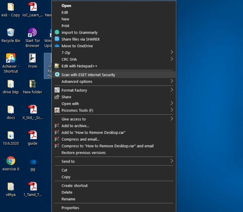The width and height of the screenshot is (243, 212).
Task: Click the Grammarly icon in context menu
Action: click(x=57, y=32)
